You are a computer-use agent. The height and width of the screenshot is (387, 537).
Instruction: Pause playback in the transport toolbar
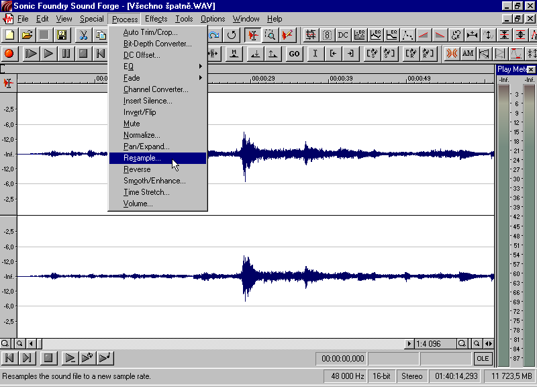coord(66,54)
